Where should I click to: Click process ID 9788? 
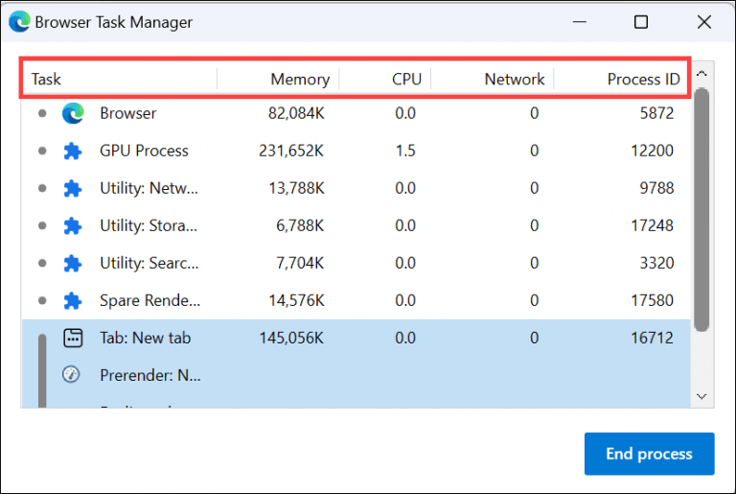coord(656,188)
